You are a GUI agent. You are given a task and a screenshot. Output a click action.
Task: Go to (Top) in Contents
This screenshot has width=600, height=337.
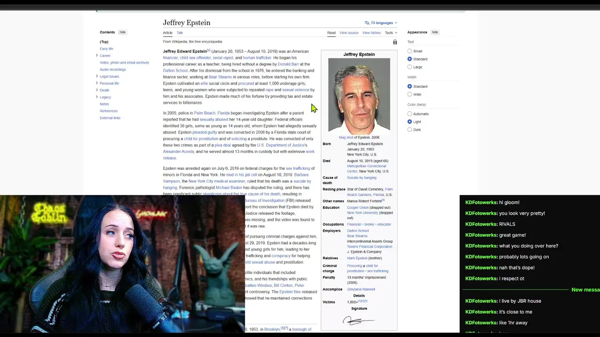click(x=104, y=42)
